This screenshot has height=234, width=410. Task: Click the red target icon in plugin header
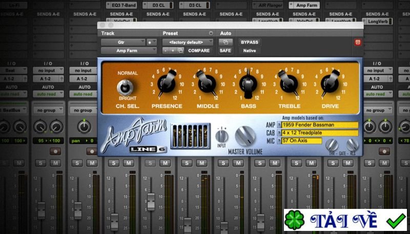pyautogui.click(x=357, y=42)
